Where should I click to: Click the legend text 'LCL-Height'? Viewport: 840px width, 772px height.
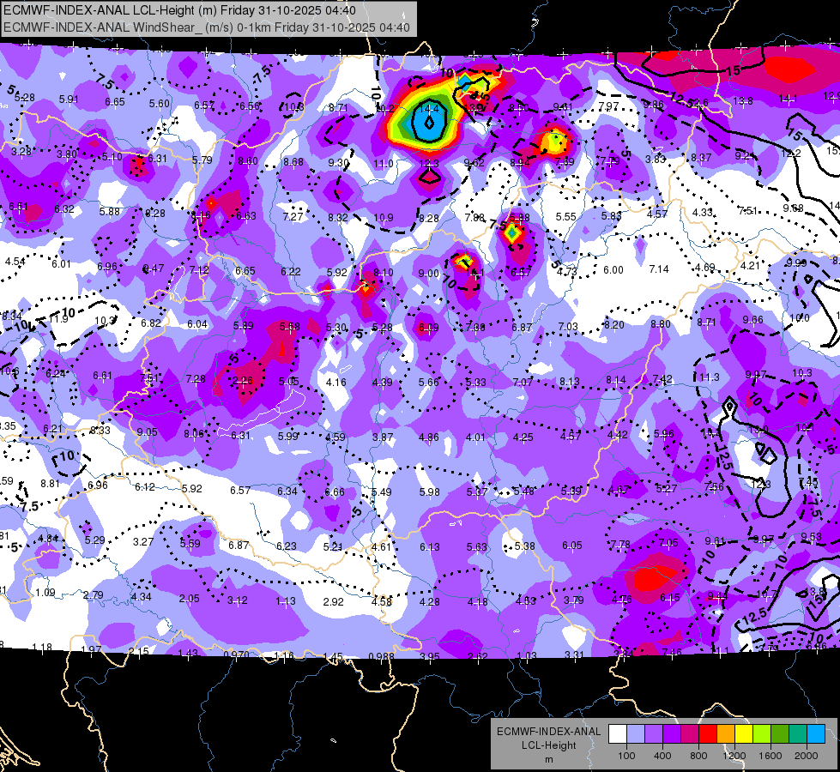548,745
